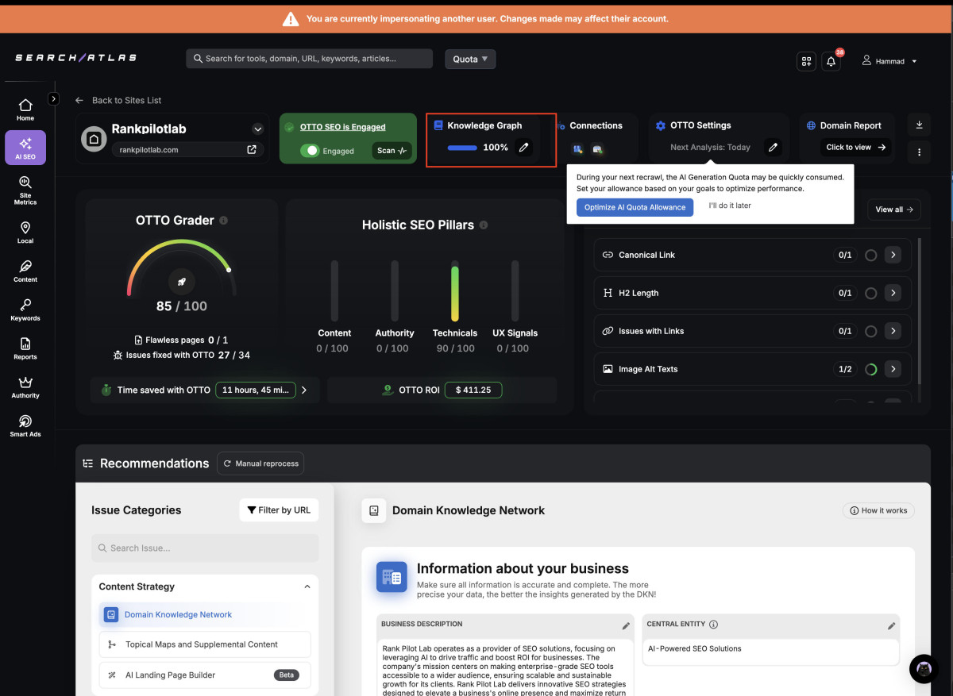Open the Keywords sidebar icon
The height and width of the screenshot is (696, 953).
tap(25, 310)
